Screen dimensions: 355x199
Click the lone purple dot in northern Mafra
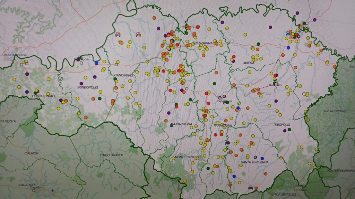270,27
